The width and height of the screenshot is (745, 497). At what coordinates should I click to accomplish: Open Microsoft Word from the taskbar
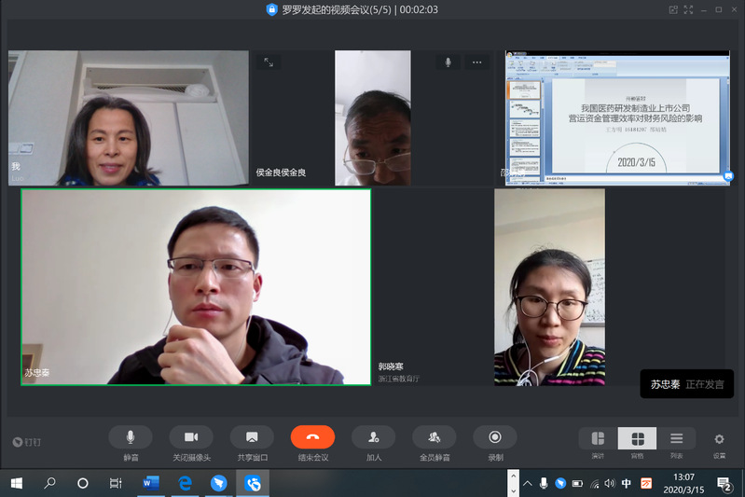pos(150,483)
